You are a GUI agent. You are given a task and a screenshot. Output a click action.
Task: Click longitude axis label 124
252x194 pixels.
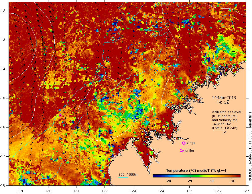(x=161, y=191)
